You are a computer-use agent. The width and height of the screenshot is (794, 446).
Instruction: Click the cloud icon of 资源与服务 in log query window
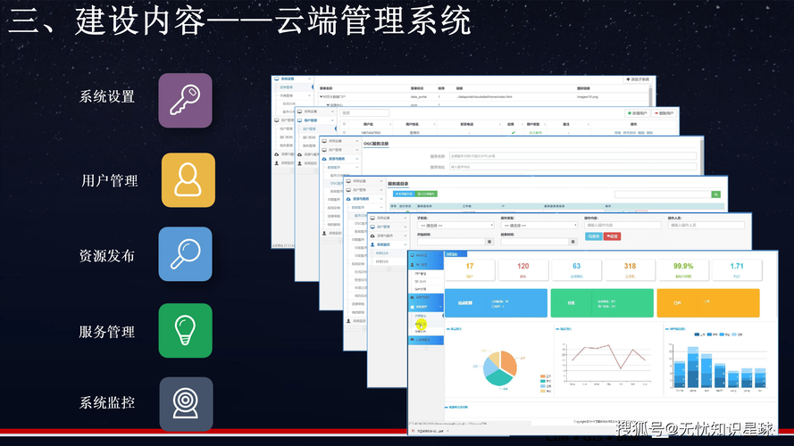click(372, 235)
